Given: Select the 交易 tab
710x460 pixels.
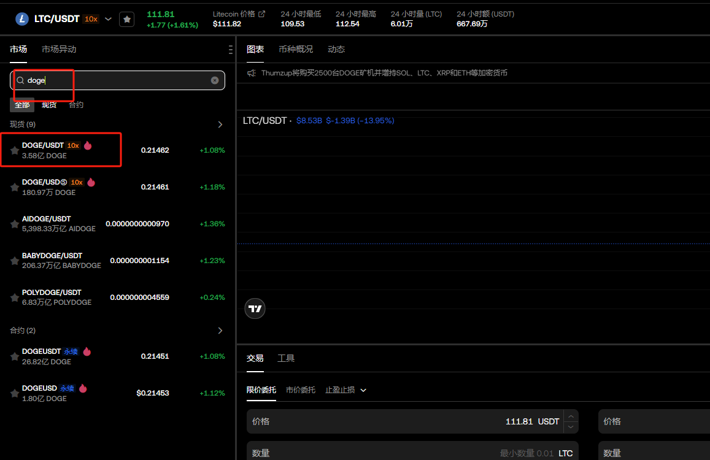Looking at the screenshot, I should (x=255, y=358).
